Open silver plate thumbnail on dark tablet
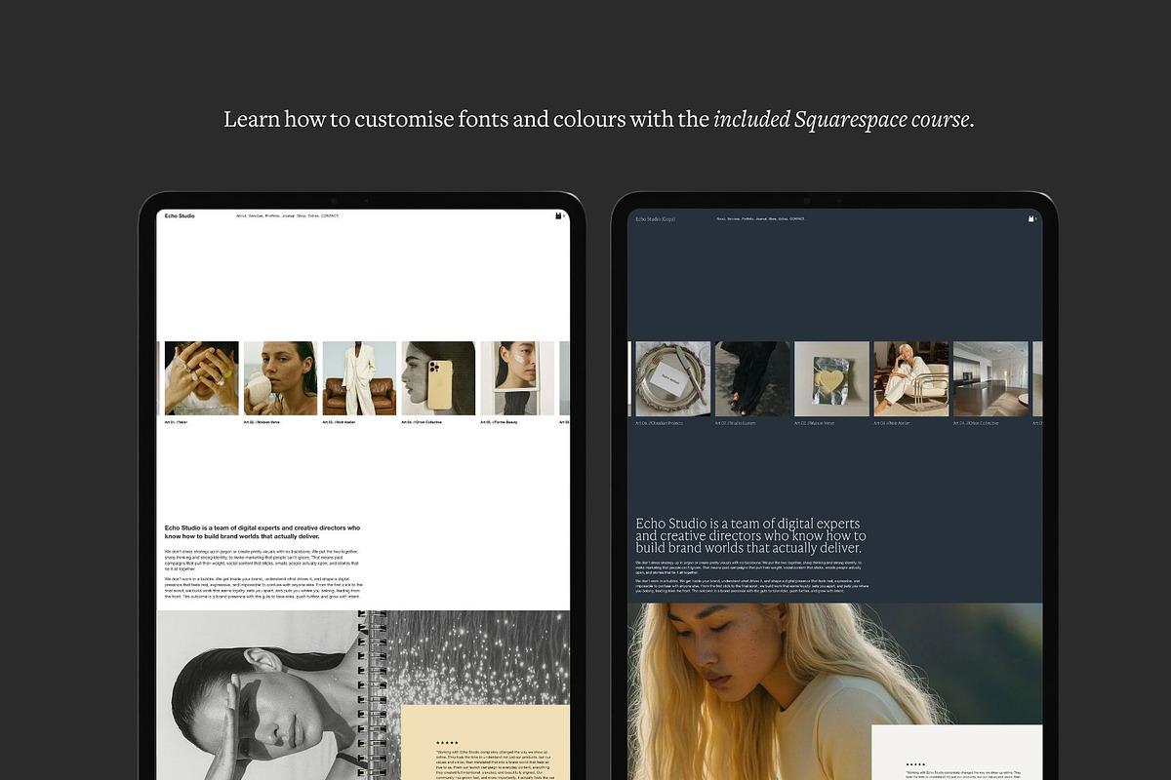The image size is (1171, 780). (673, 379)
